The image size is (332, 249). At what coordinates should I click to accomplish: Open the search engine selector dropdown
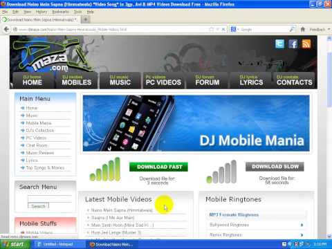coord(234,29)
